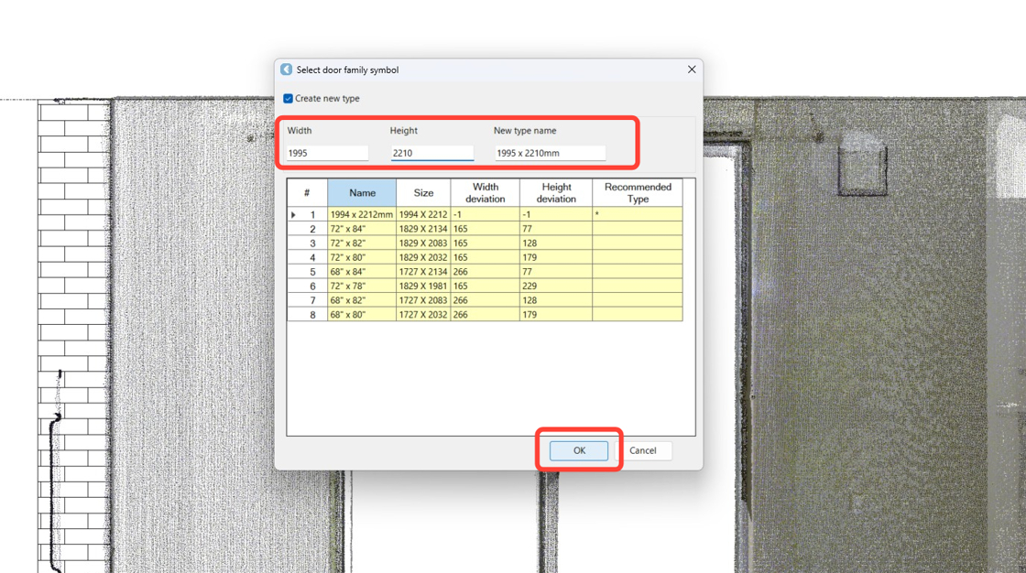Click the New type name field

pos(550,153)
